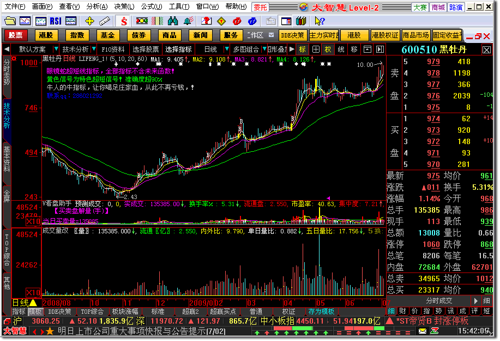Toggle the 线 drawing button
Image resolution: width=500 pixels, height=341 pixels.
[341, 49]
